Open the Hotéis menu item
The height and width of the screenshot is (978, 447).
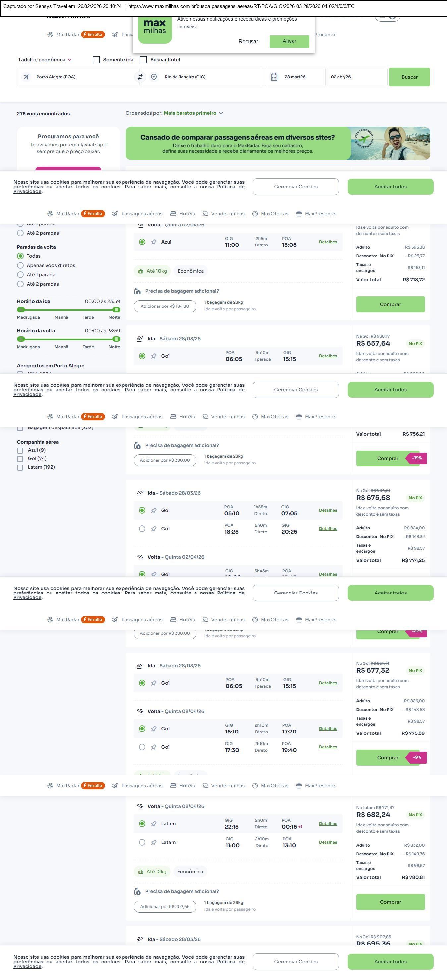(182, 214)
